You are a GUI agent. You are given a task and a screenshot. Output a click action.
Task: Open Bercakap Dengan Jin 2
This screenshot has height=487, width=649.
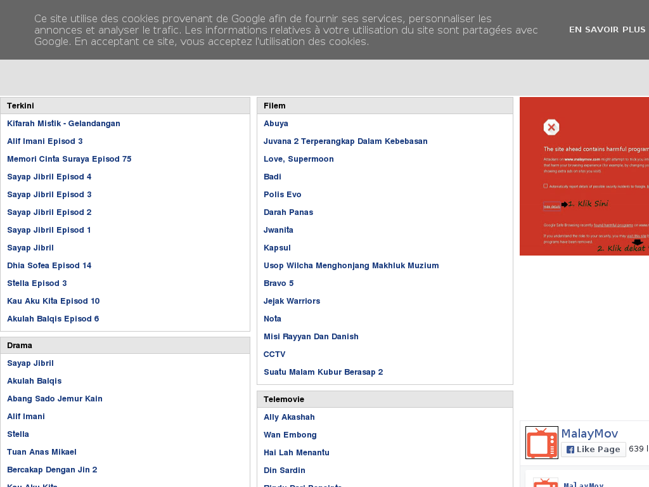pyautogui.click(x=52, y=470)
